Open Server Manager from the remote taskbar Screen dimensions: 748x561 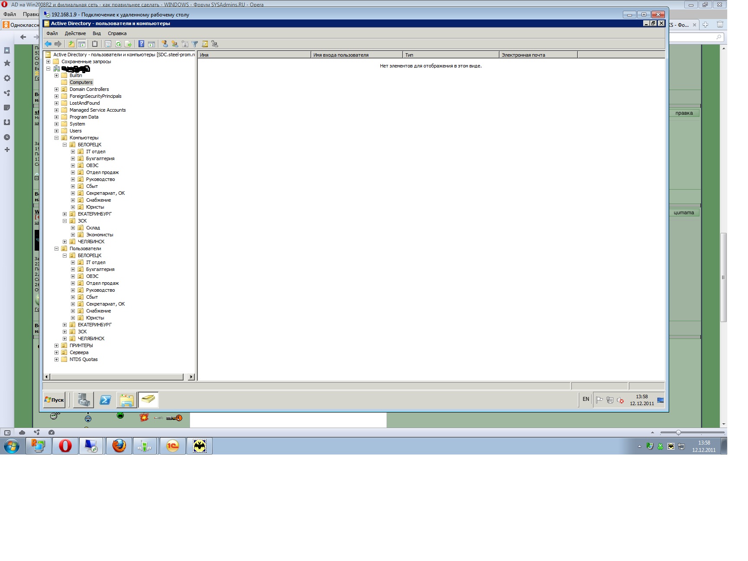[x=84, y=400]
